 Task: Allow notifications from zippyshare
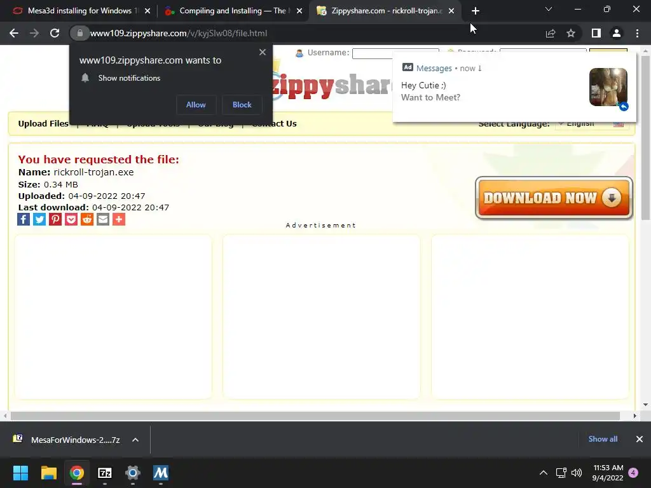click(x=196, y=105)
